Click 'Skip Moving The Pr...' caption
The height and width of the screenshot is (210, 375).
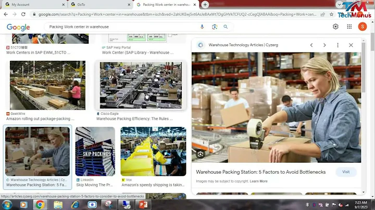pyautogui.click(x=94, y=185)
